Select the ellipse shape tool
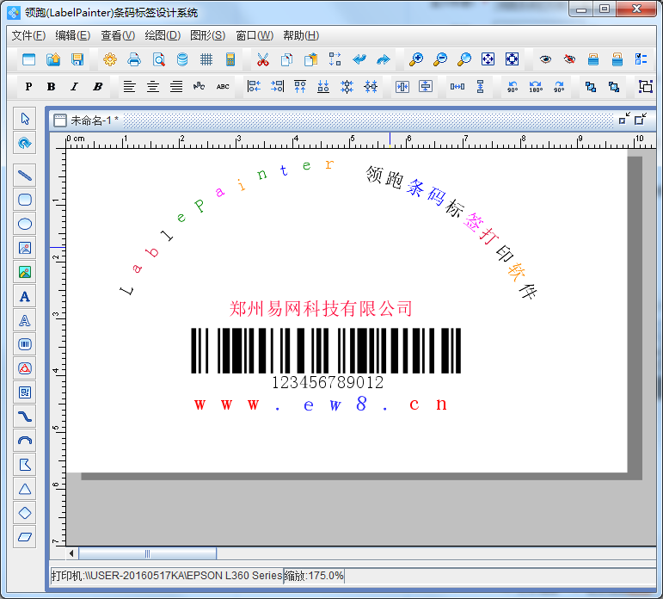This screenshot has width=663, height=599. click(25, 224)
